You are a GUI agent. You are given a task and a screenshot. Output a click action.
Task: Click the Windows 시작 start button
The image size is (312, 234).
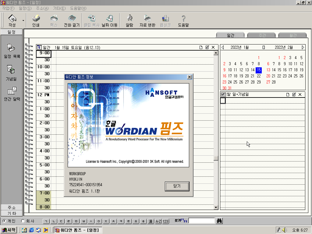point(9,230)
